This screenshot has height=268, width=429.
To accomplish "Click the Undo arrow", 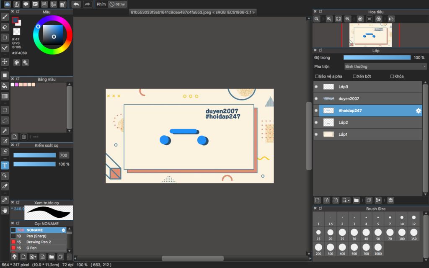I will tap(76, 4).
